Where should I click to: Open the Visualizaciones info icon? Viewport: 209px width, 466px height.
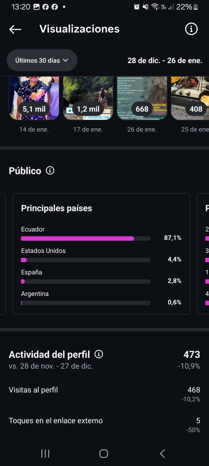pyautogui.click(x=191, y=29)
